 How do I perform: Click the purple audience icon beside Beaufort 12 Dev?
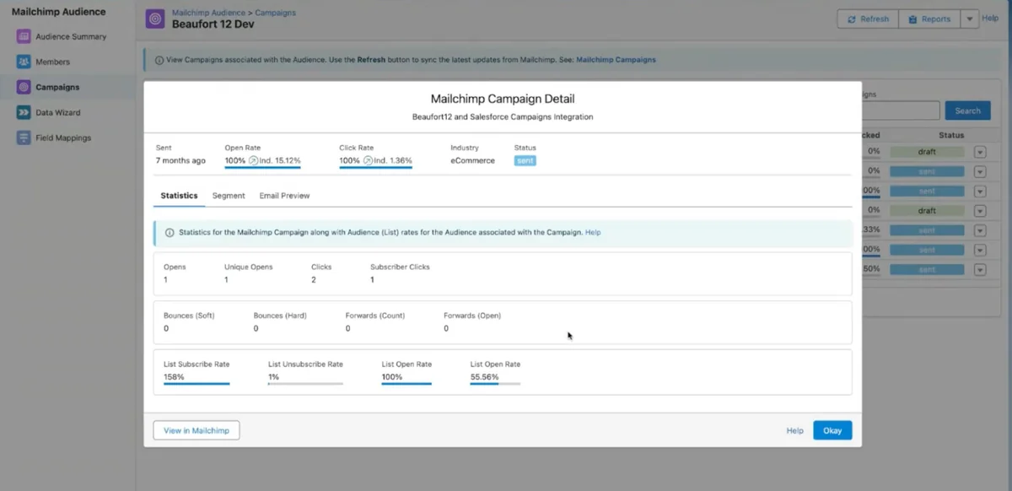click(155, 19)
